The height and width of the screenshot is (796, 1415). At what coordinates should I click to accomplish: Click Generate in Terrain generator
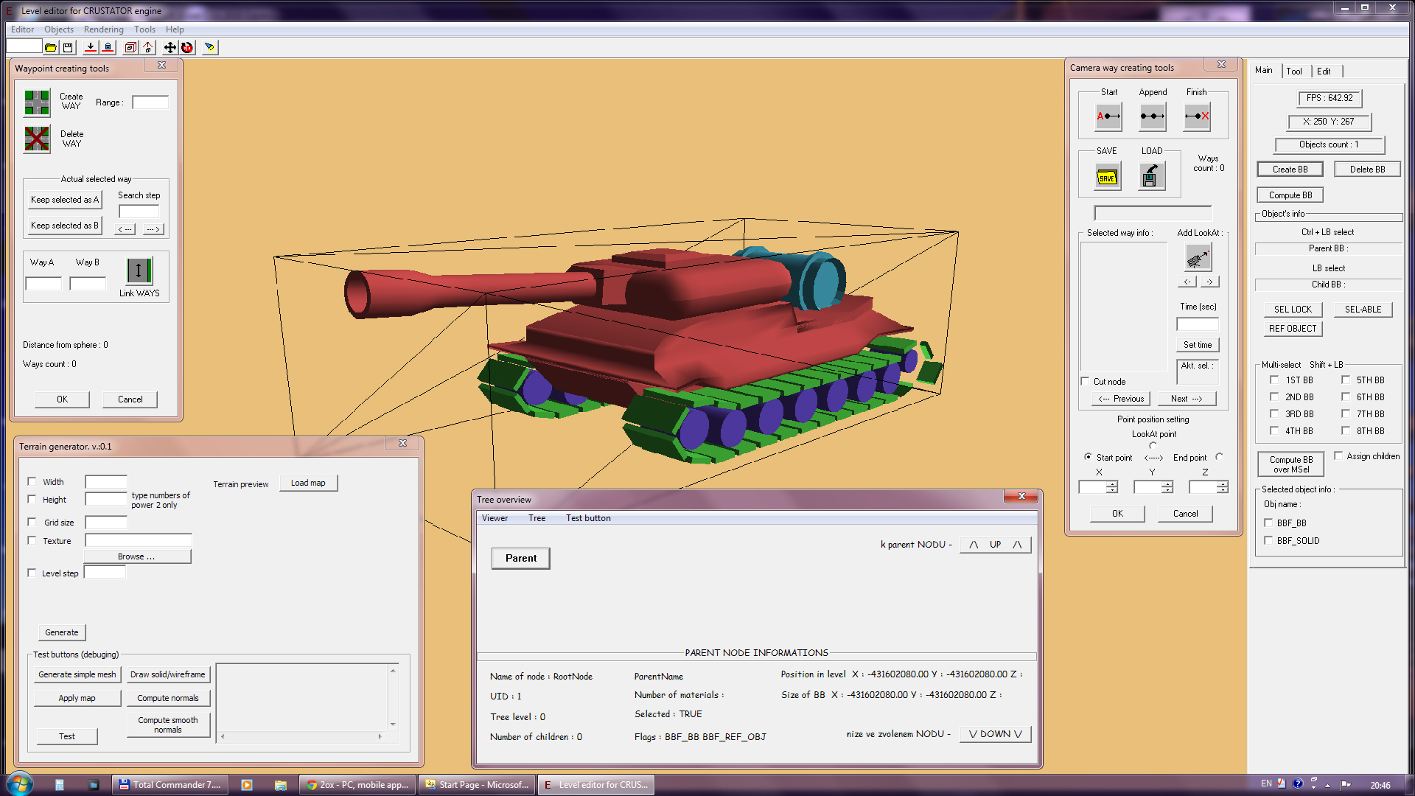pyautogui.click(x=62, y=632)
